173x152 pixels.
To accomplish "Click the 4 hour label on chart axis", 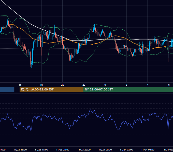I will point(148,85).
